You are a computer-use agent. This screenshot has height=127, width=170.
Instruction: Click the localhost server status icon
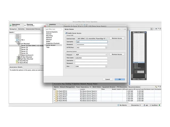(x=149, y=105)
